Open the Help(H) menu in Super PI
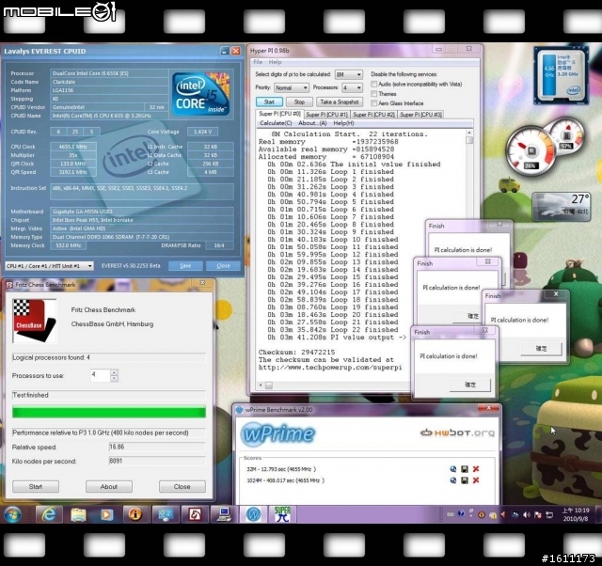 click(x=343, y=123)
